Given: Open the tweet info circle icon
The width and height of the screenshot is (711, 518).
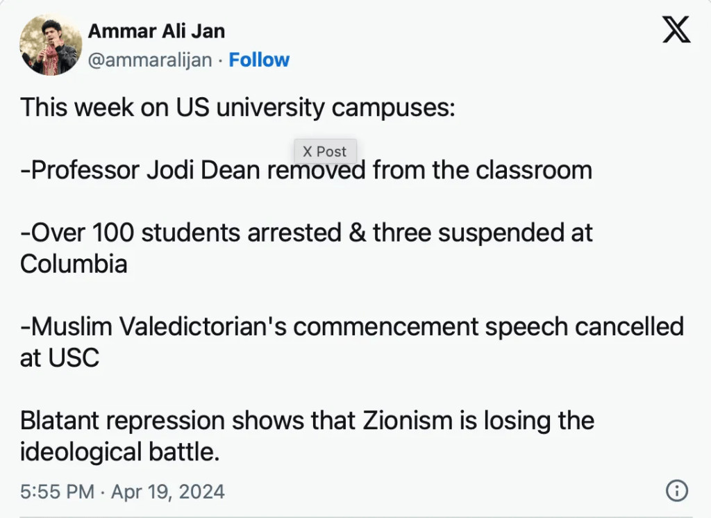Looking at the screenshot, I should pos(676,491).
